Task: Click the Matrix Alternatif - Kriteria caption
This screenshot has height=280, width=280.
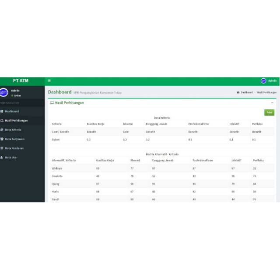Action: tap(162, 154)
